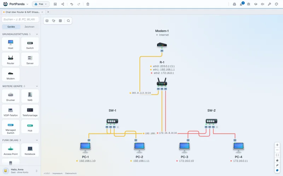
Task: Click the Suchen search field
Action: (x=20, y=19)
